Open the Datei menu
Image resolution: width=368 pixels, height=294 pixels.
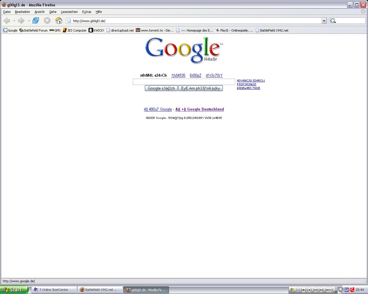pos(7,12)
